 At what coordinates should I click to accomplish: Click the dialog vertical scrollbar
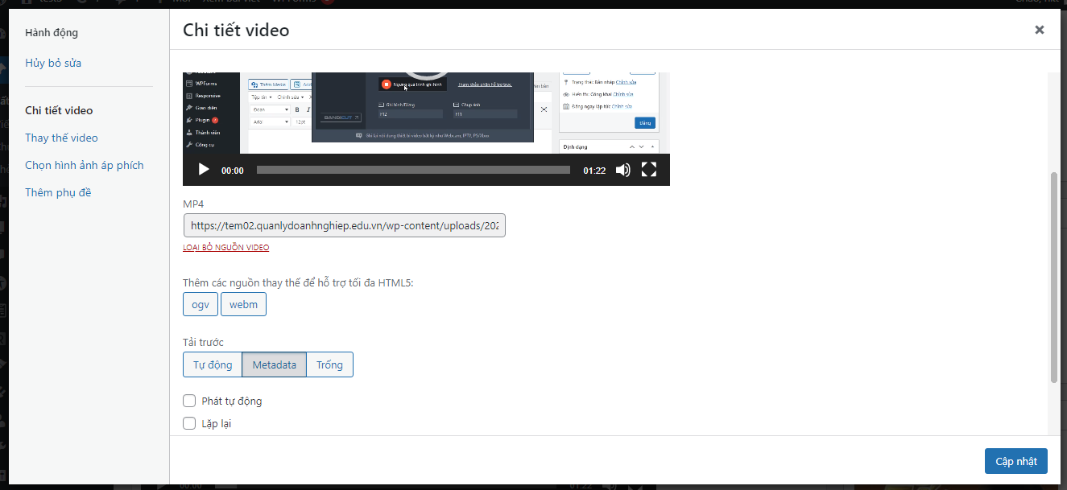click(x=1053, y=276)
